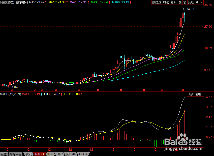Click the 预测 forecast button

click(191, 2)
